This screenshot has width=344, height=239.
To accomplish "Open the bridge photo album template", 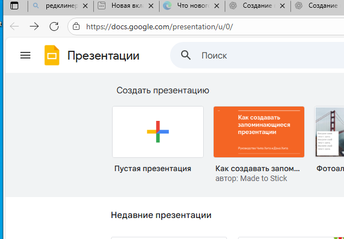I will (x=329, y=132).
